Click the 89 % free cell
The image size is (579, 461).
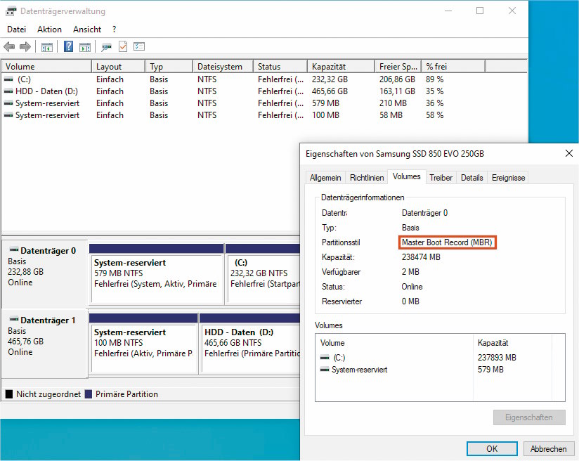click(x=435, y=79)
